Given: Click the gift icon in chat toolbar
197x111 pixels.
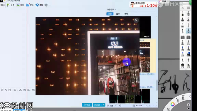Looking at the screenshot, I should 25,90.
